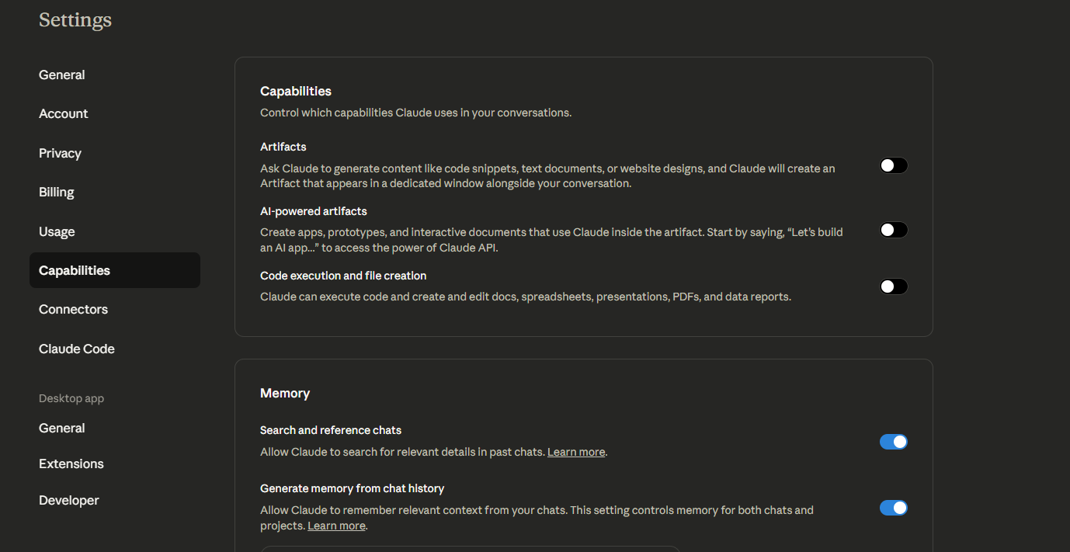Open the top General settings section
The image size is (1070, 552).
(62, 75)
